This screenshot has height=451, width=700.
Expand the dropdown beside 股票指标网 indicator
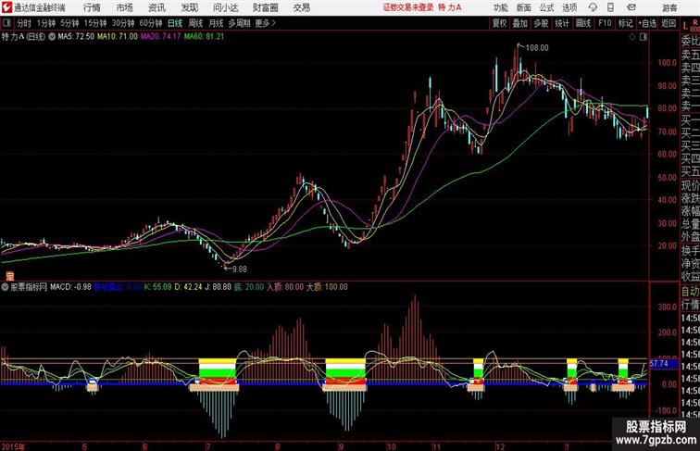[x=5, y=287]
